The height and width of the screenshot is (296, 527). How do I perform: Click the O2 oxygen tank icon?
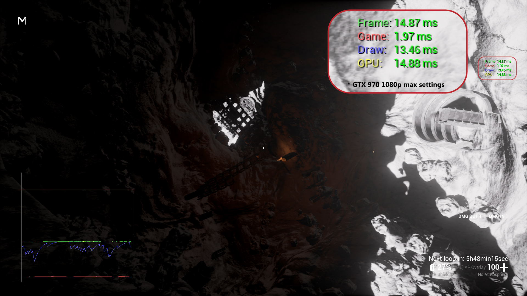(432, 267)
